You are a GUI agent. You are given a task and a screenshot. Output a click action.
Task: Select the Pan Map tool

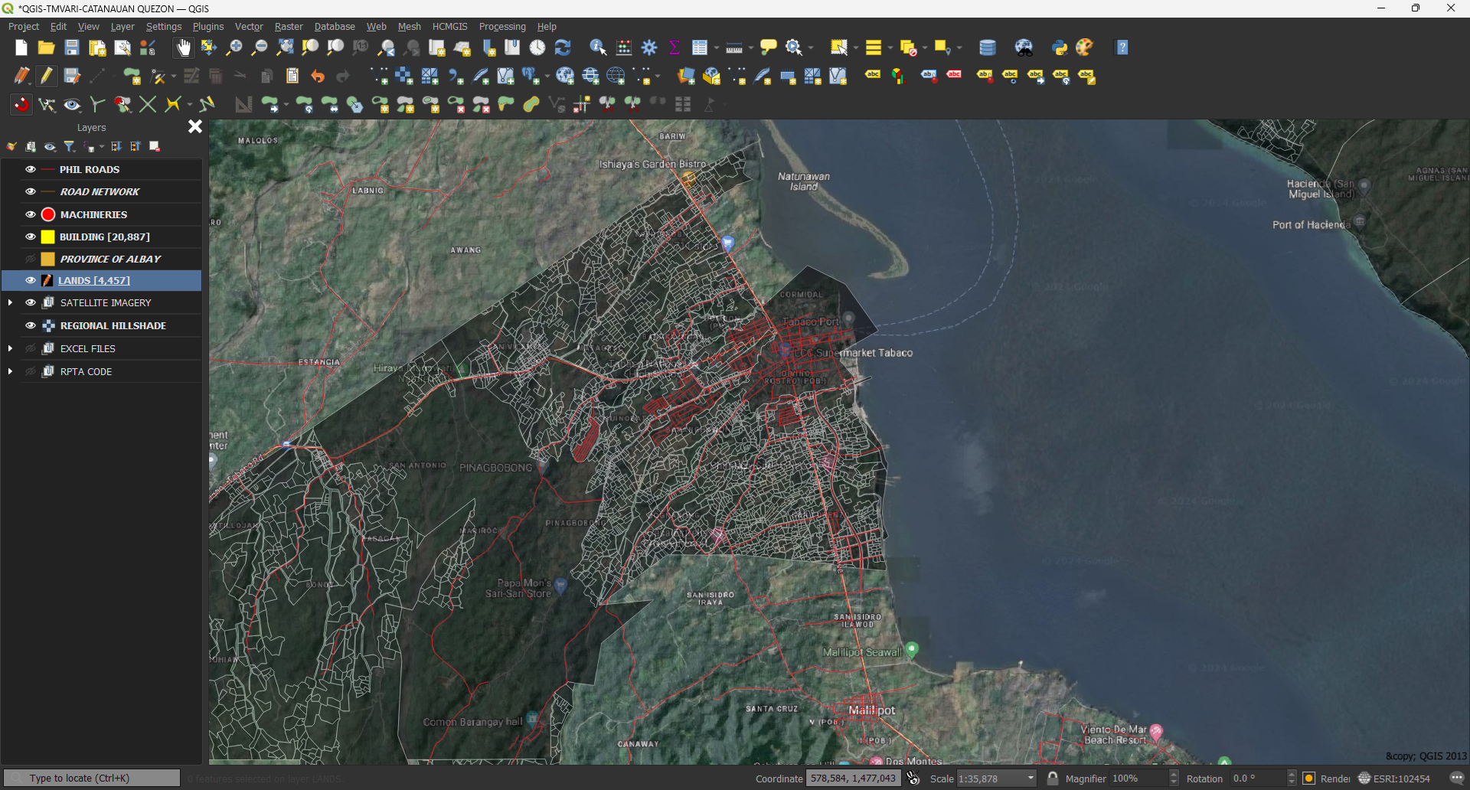point(182,47)
